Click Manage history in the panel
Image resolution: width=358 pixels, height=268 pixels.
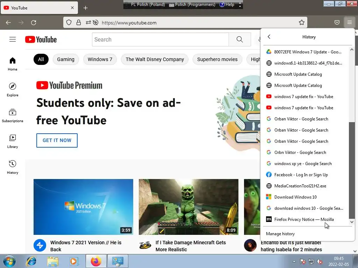pyautogui.click(x=280, y=233)
